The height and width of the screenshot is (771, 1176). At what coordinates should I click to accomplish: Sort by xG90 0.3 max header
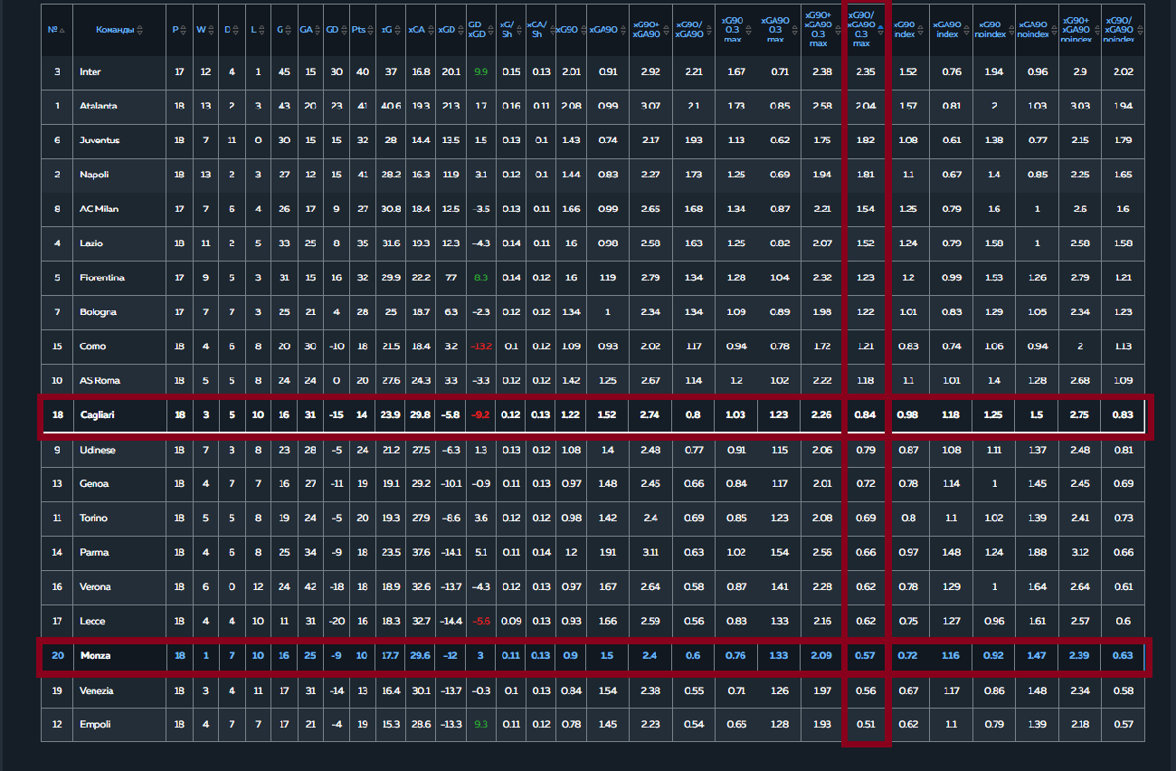[x=735, y=30]
